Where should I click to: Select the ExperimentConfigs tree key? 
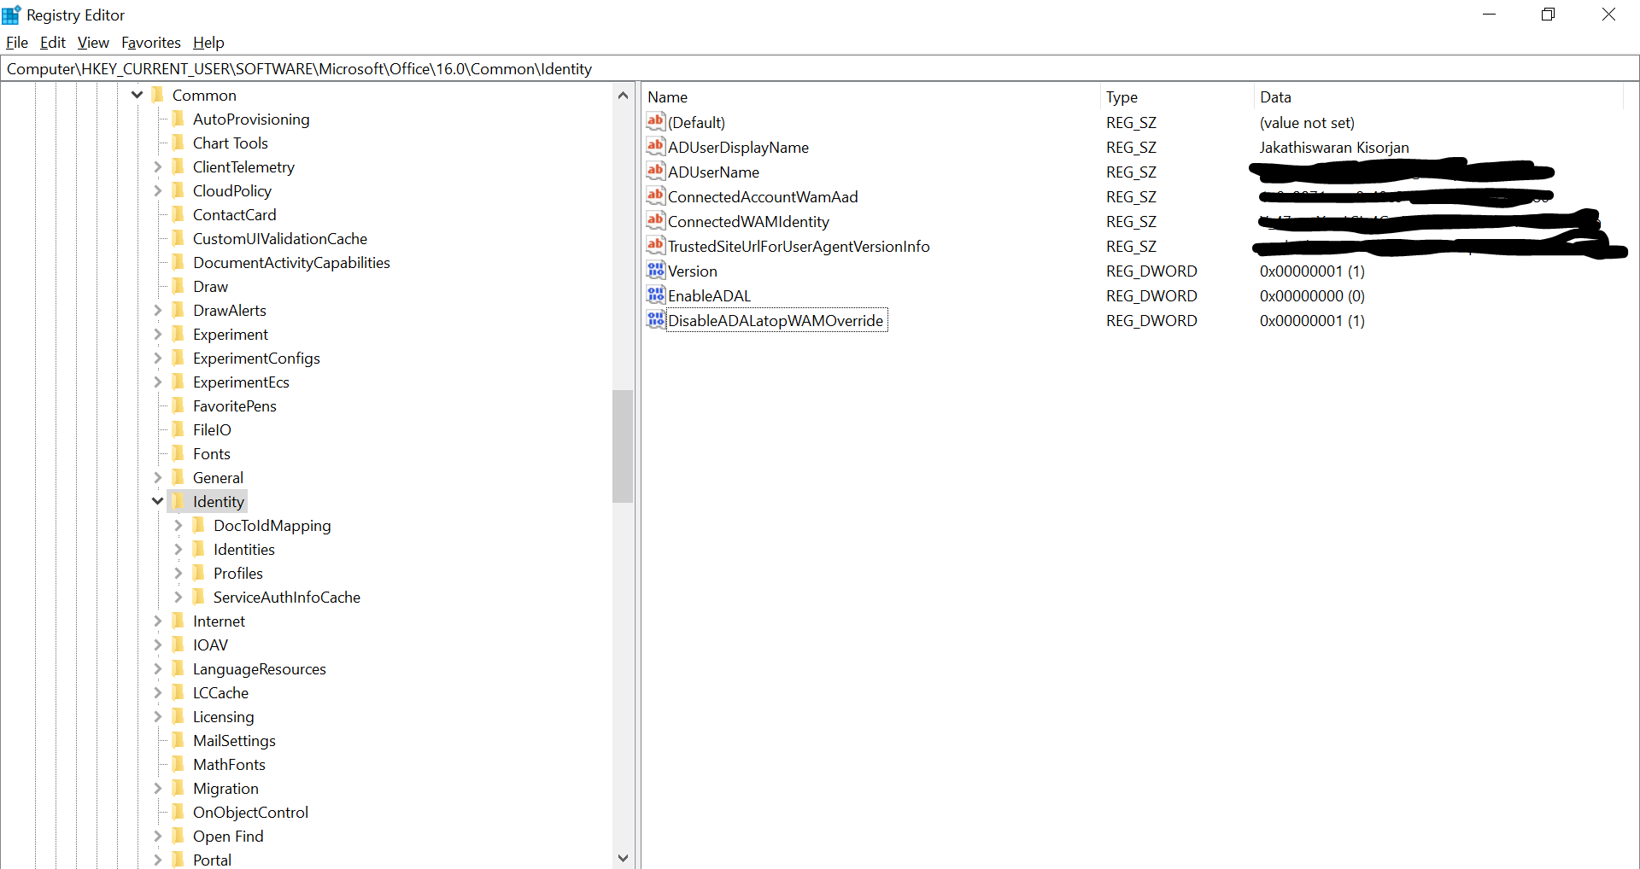(256, 358)
